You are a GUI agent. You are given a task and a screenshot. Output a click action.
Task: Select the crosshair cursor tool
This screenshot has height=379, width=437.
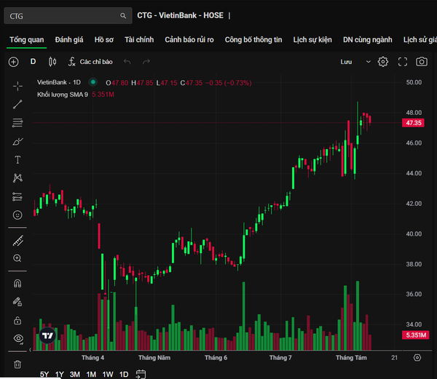tap(17, 87)
